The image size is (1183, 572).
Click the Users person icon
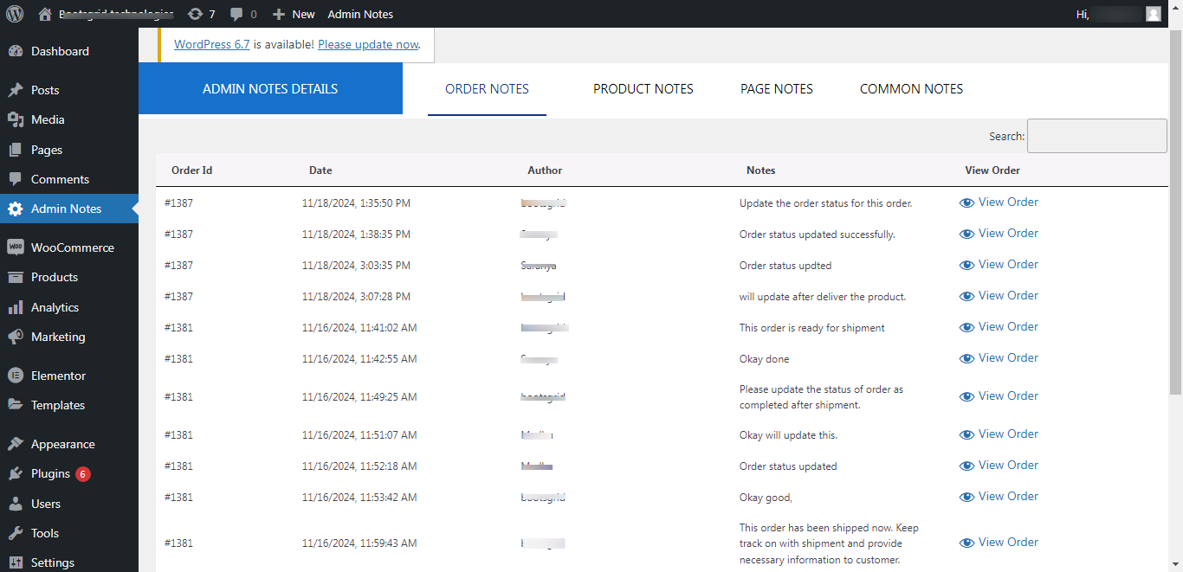16,504
